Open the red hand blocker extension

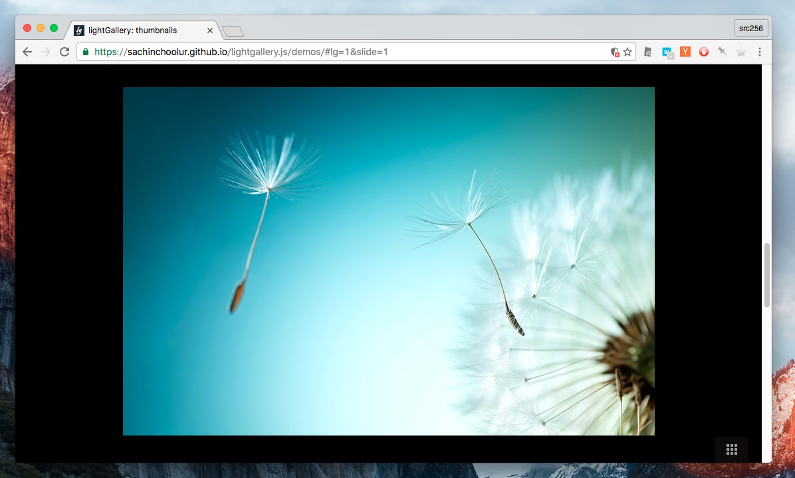[703, 52]
